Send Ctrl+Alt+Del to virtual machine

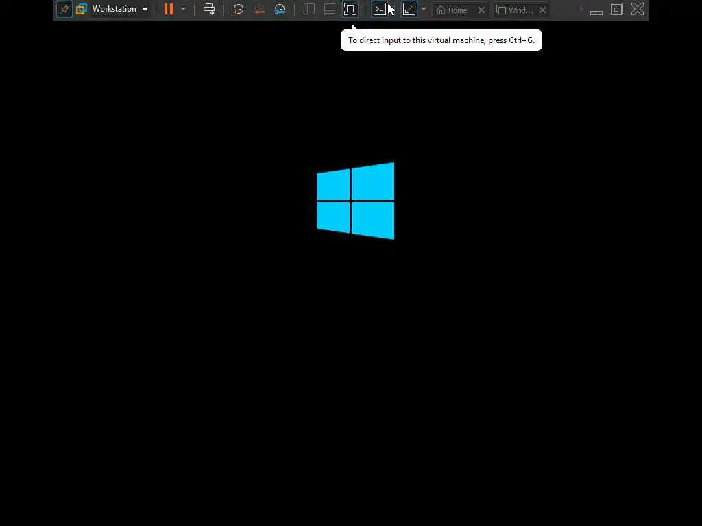[x=209, y=10]
